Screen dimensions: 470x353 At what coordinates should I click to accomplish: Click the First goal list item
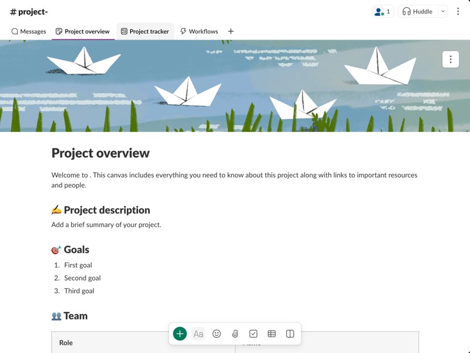tap(78, 265)
